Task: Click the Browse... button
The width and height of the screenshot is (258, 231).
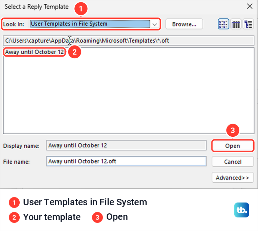Action: (184, 24)
